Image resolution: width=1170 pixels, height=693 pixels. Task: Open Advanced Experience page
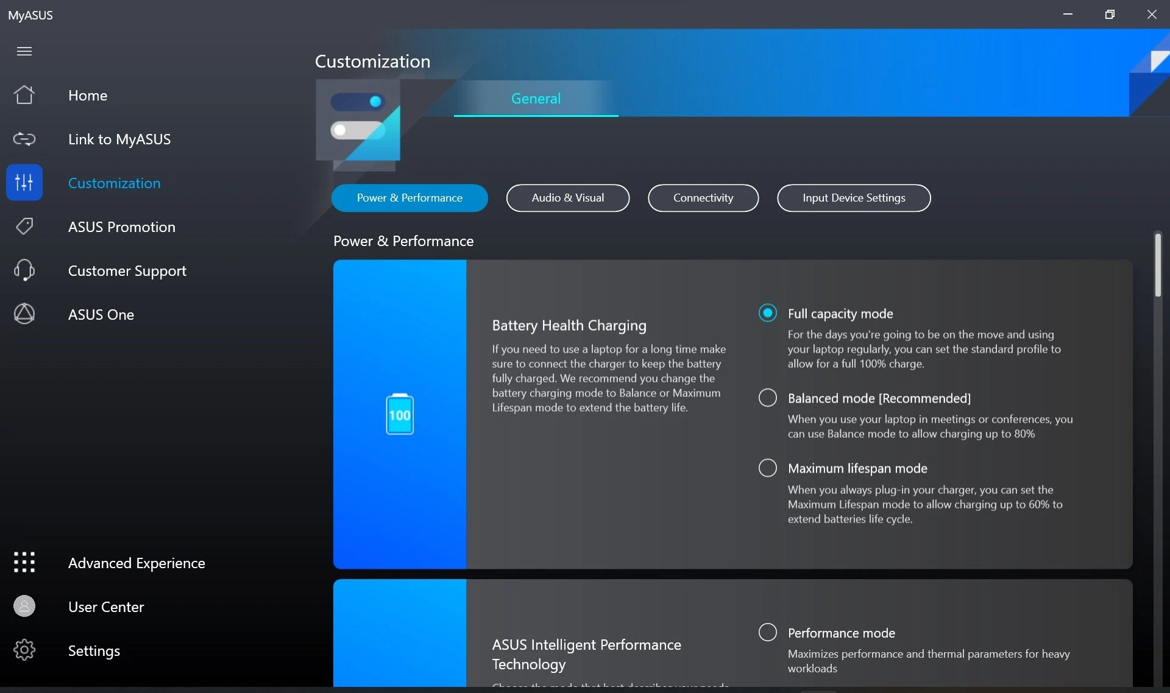tap(136, 563)
